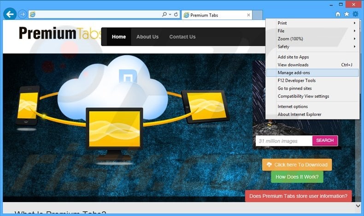Open the About Us page link
Image resolution: width=364 pixels, height=216 pixels.
pos(147,37)
